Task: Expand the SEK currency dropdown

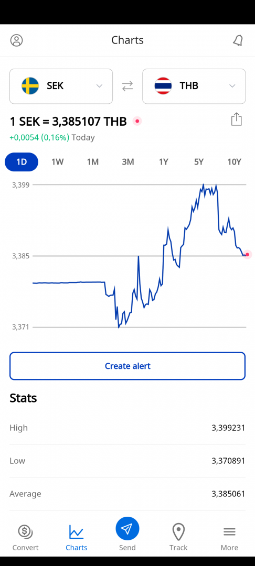Action: (99, 86)
